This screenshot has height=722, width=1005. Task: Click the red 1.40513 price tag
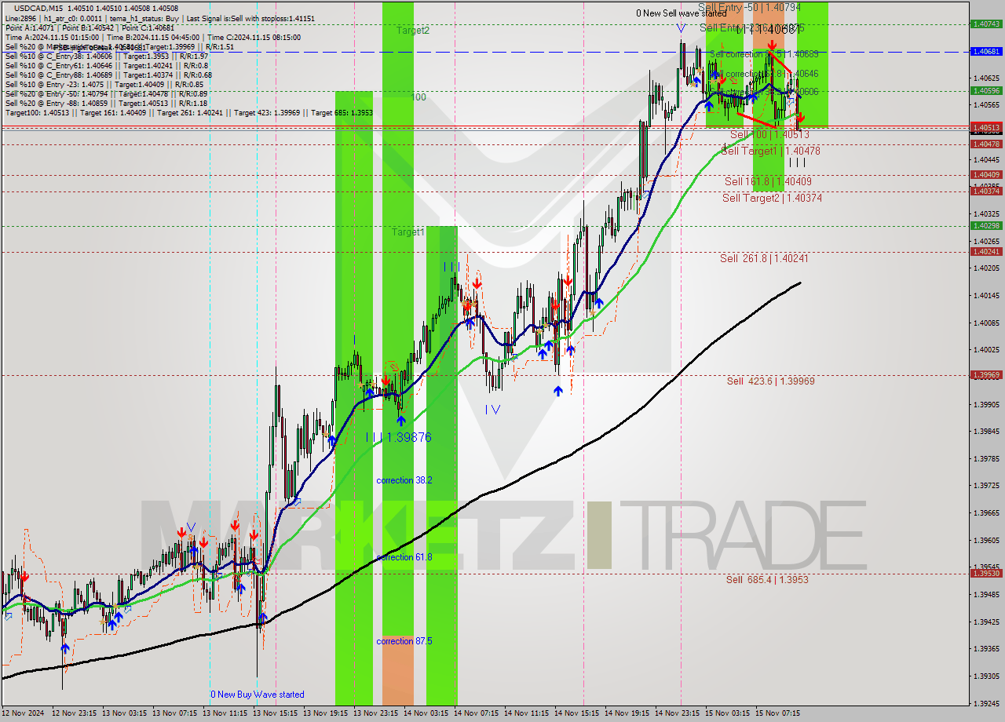coord(985,126)
